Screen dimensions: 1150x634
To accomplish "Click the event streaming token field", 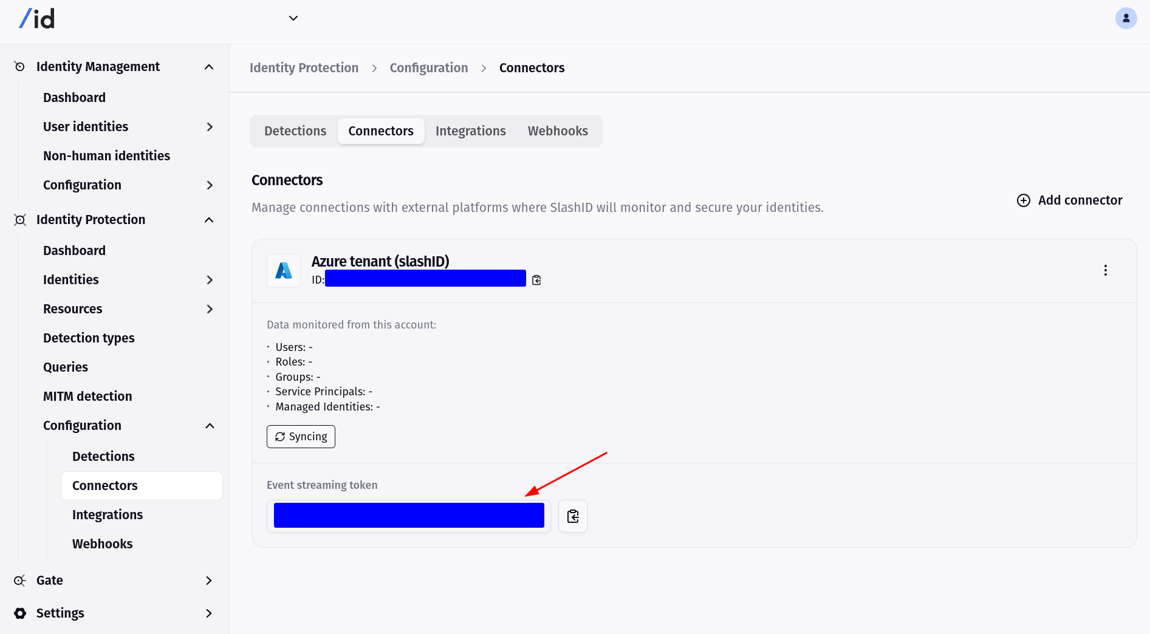I will pos(408,516).
